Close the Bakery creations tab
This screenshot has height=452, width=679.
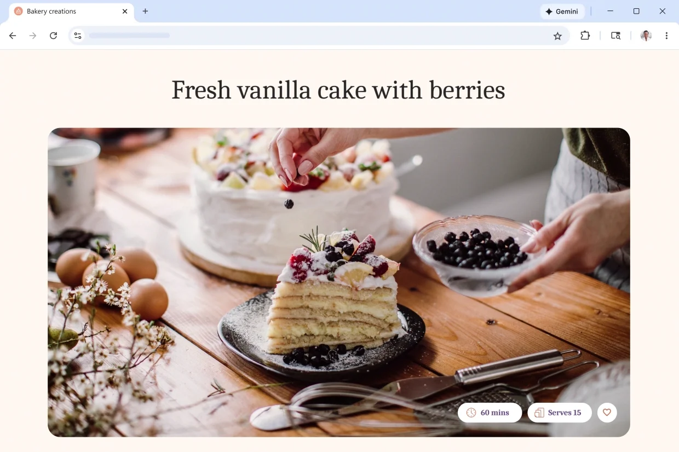tap(125, 11)
